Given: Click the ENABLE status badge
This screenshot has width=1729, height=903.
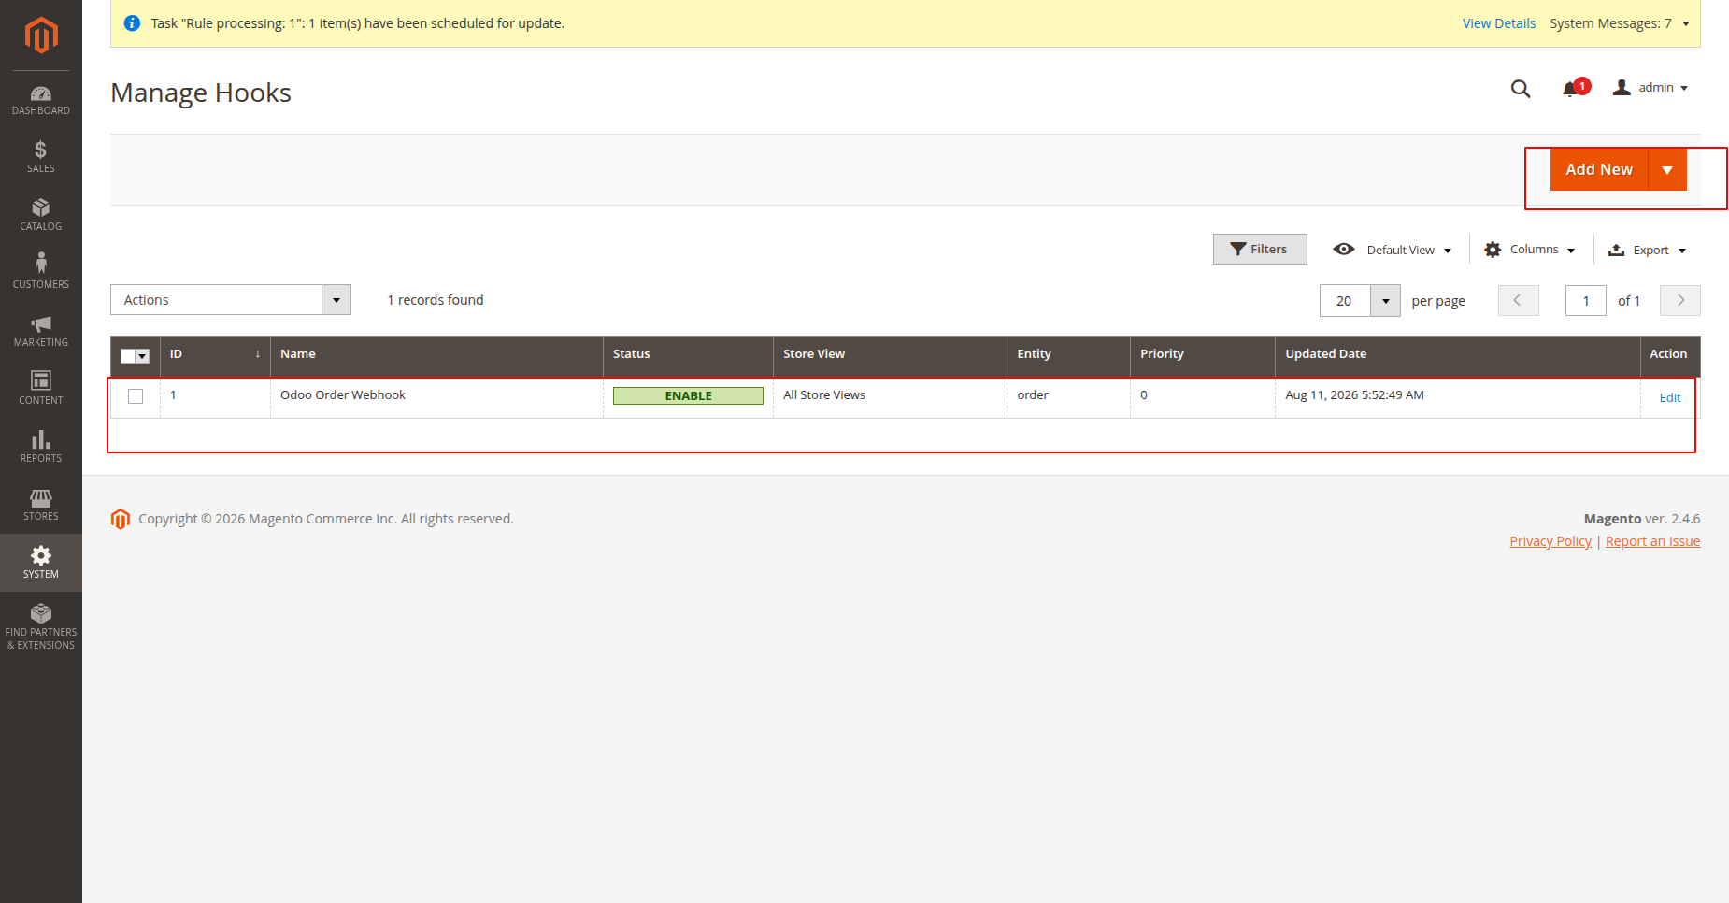Looking at the screenshot, I should click(688, 396).
